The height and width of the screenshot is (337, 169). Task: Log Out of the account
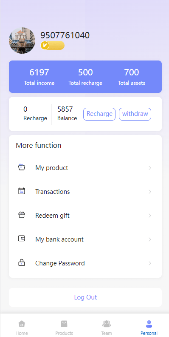click(x=85, y=297)
